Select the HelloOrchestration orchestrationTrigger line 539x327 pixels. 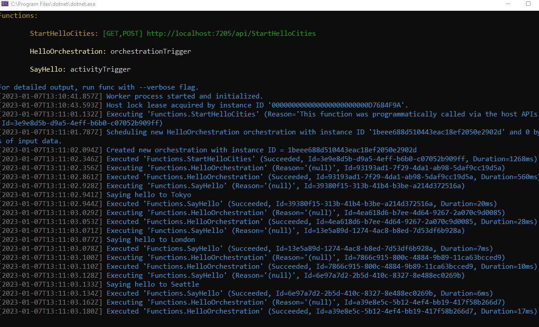[110, 52]
